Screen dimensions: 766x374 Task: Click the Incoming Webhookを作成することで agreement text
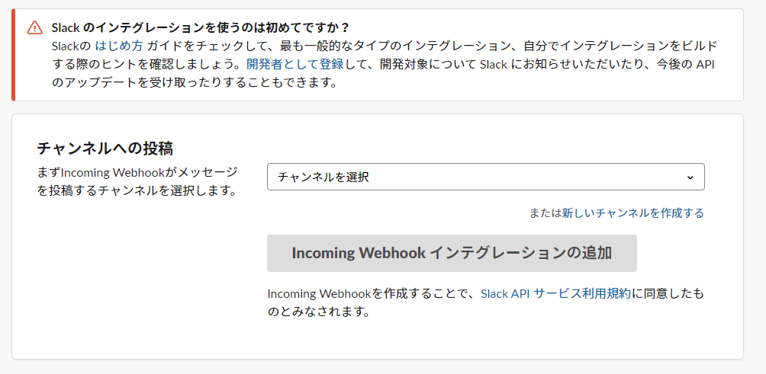coord(371,293)
